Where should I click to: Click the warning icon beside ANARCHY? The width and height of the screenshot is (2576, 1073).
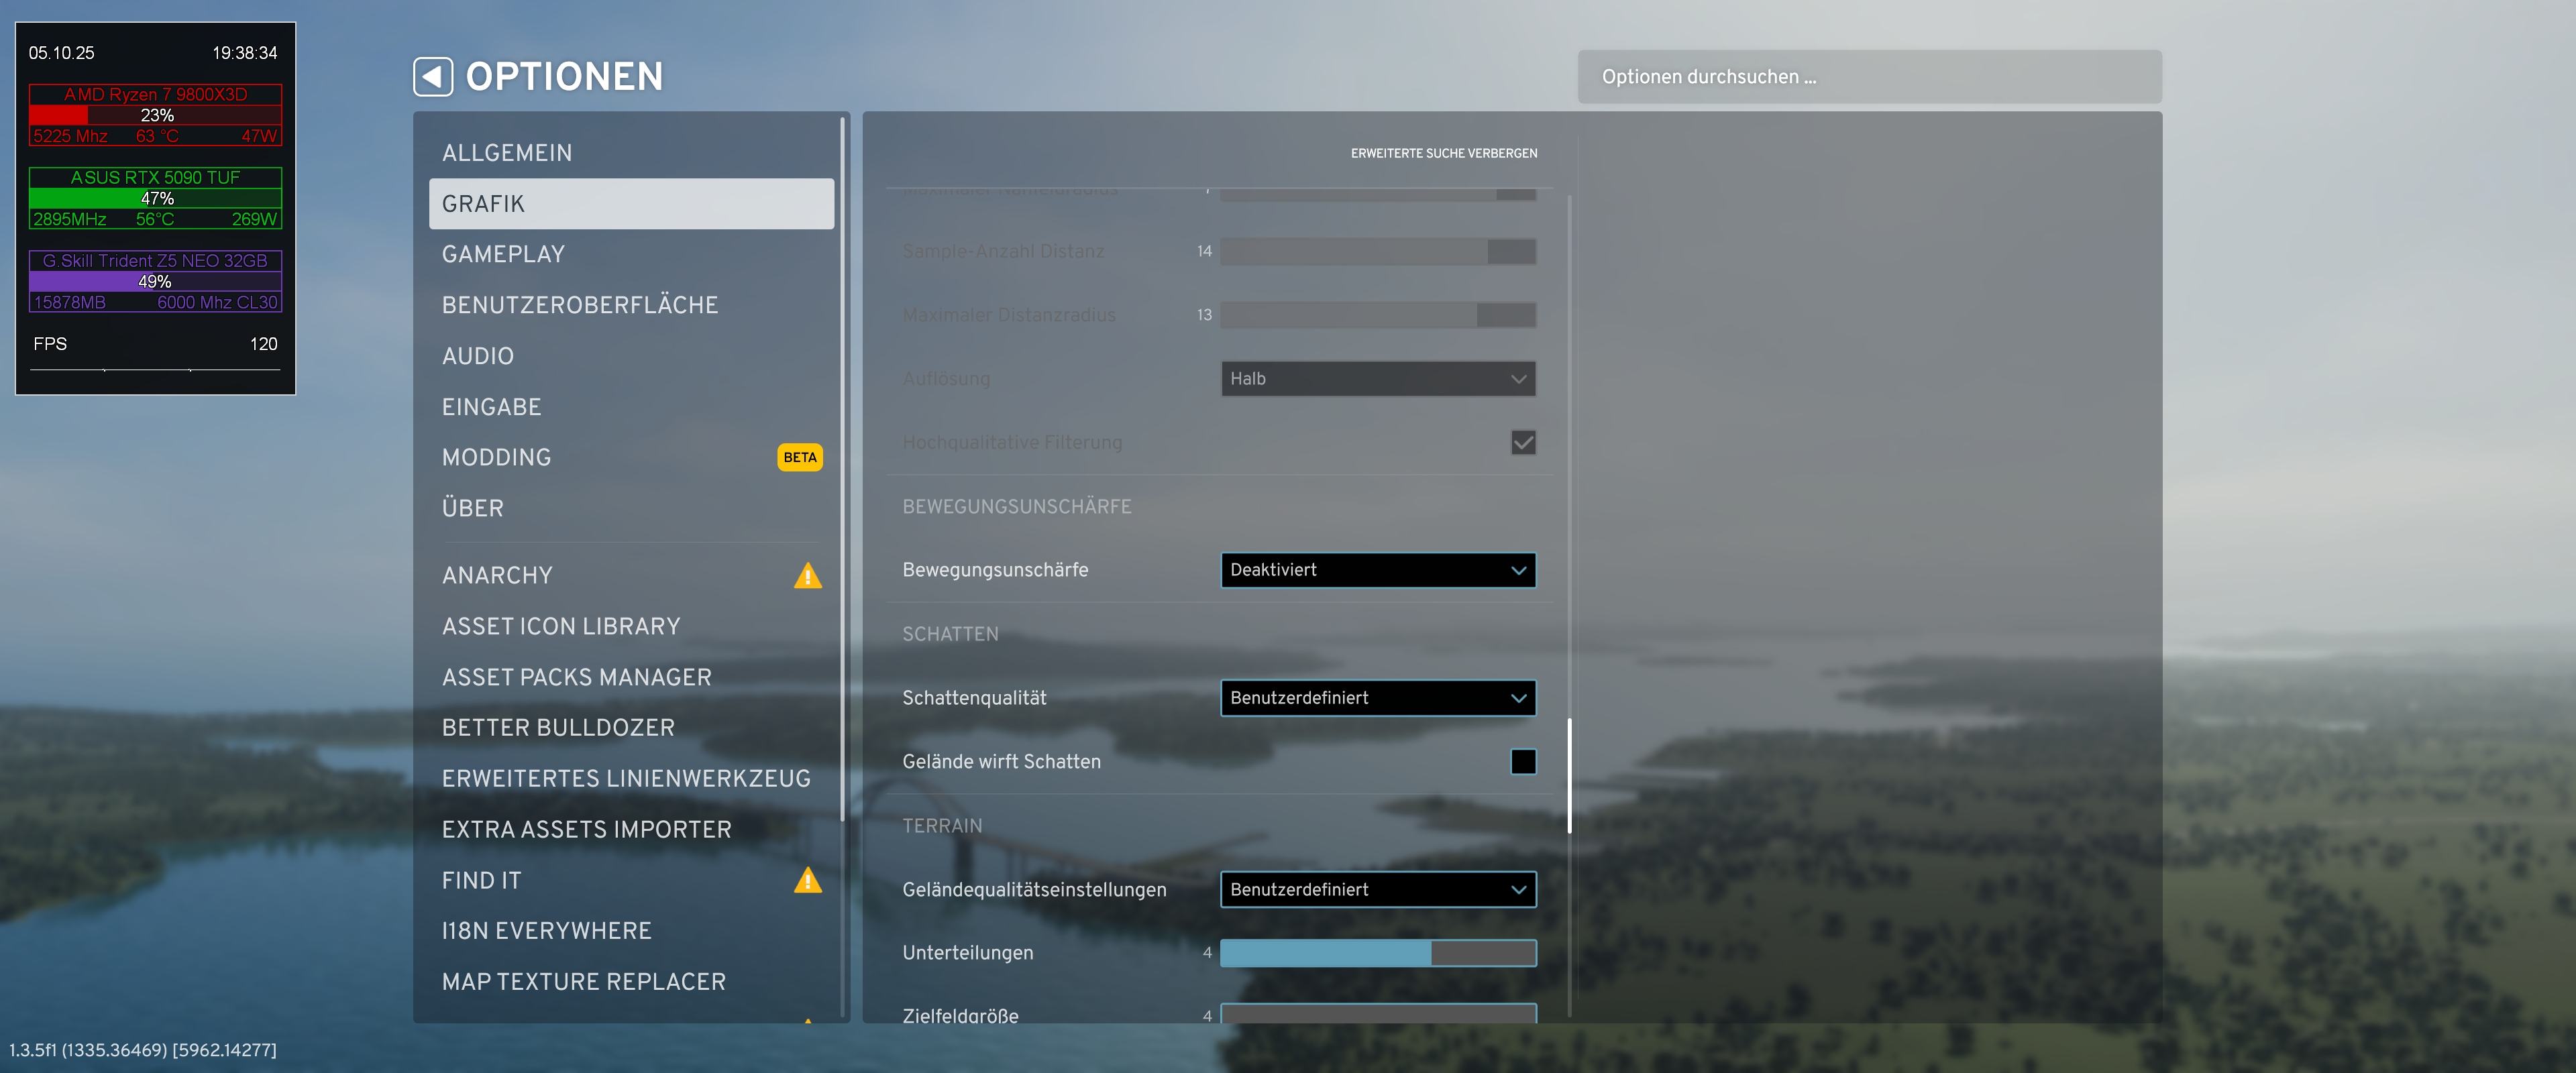[x=807, y=576]
